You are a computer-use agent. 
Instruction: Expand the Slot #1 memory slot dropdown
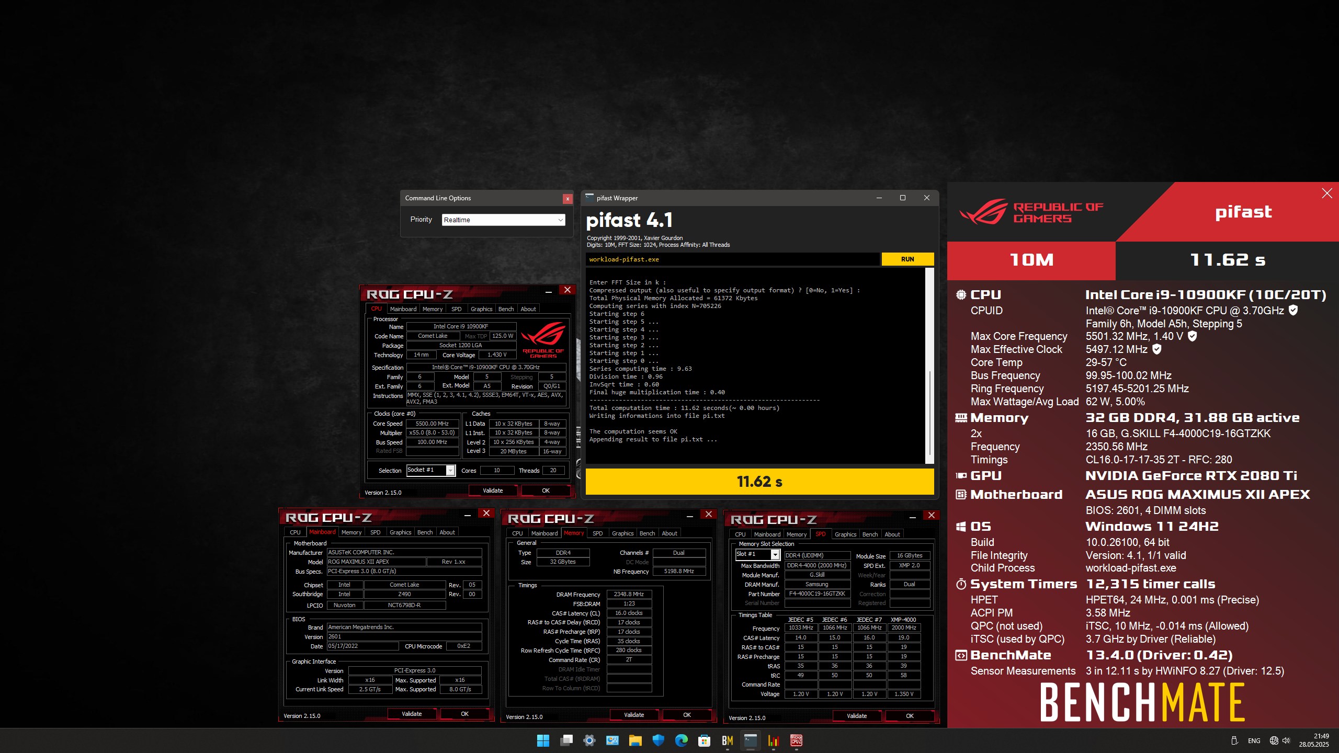(x=775, y=554)
